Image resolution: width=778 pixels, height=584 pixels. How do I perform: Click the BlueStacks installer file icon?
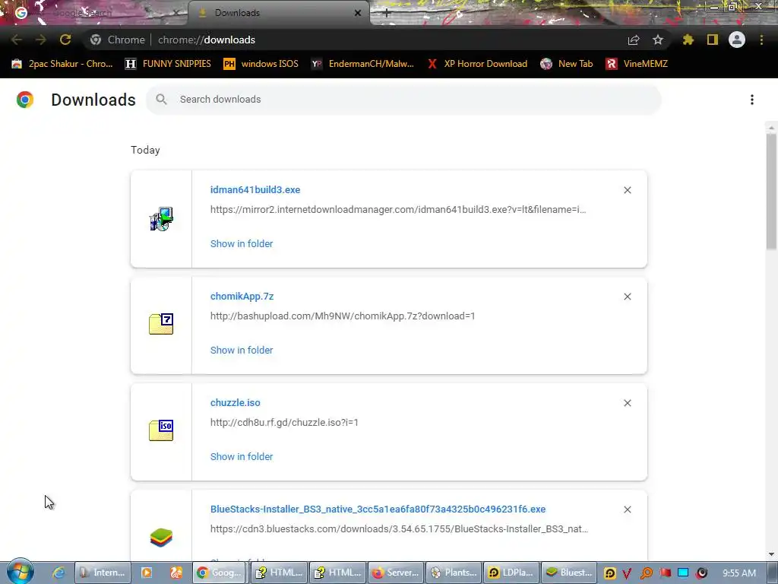point(161,538)
